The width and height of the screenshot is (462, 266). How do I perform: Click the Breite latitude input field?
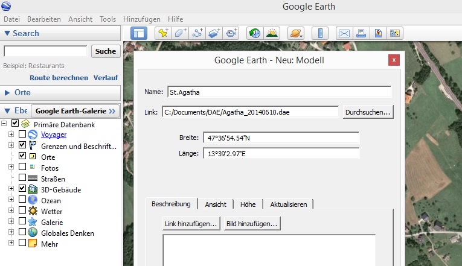click(281, 138)
